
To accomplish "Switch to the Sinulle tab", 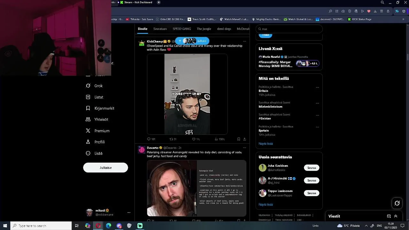I will coord(143,29).
